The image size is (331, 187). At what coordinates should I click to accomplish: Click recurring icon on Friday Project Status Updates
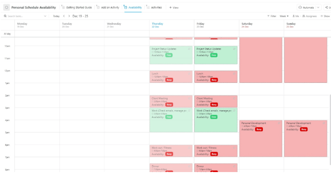[x=234, y=49]
